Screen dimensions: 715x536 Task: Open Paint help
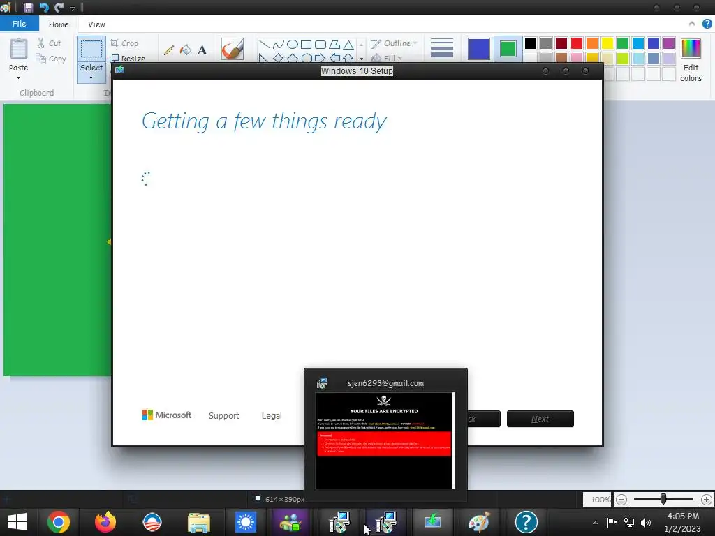707,24
